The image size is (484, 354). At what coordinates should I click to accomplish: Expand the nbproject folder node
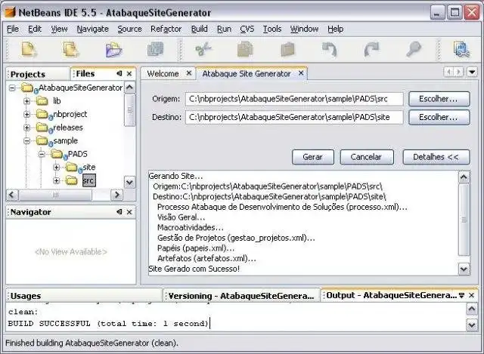[x=27, y=114]
